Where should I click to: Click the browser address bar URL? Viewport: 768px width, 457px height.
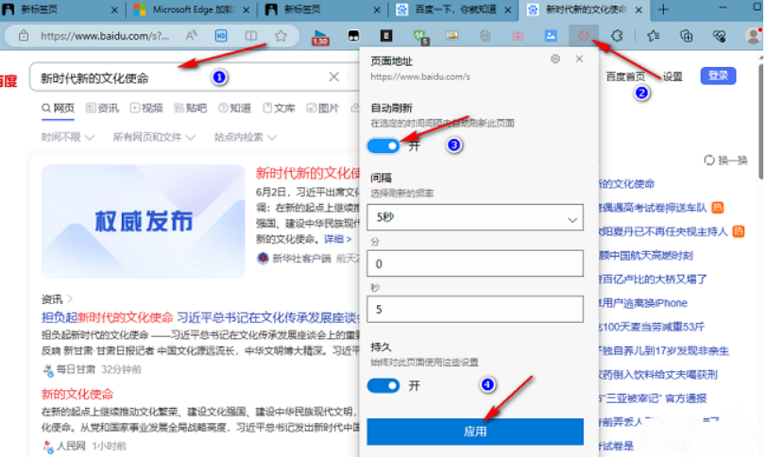(x=105, y=36)
